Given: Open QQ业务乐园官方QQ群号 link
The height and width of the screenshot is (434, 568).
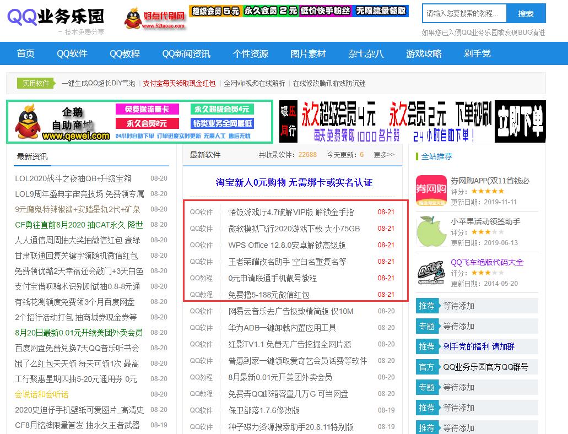Looking at the screenshot, I should click(x=486, y=367).
